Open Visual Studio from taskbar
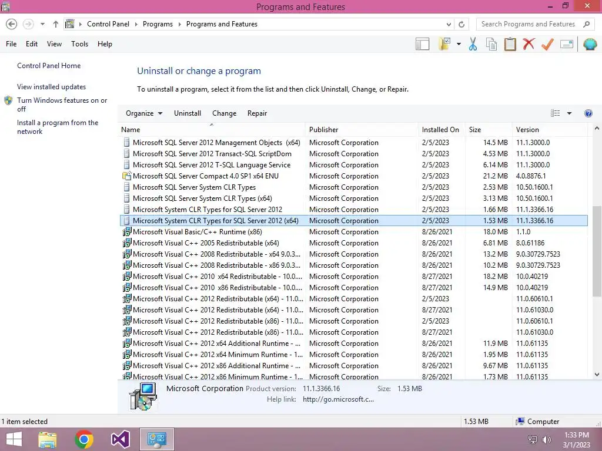This screenshot has height=451, width=602. point(120,439)
